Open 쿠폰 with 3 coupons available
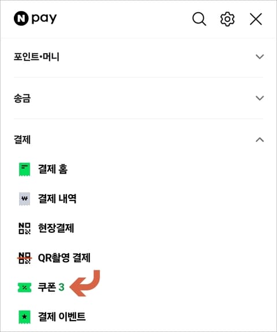 pos(51,287)
